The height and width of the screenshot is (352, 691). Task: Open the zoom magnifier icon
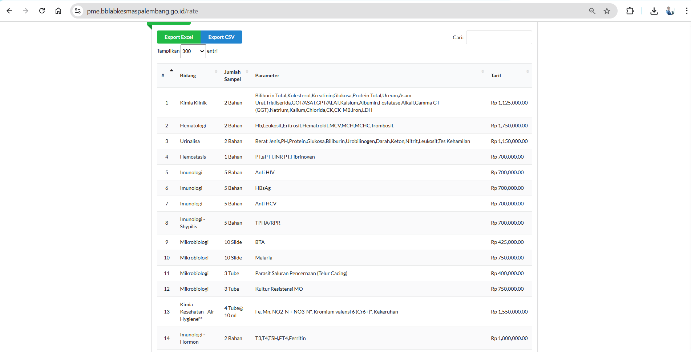pyautogui.click(x=592, y=11)
